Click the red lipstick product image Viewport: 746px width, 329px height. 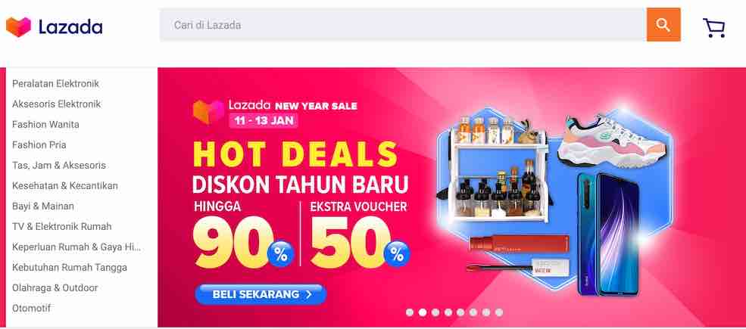519,243
